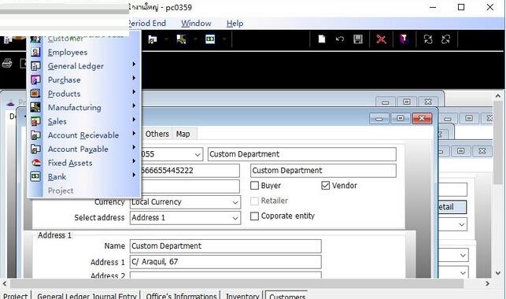
Task: Click the Undo toolbar icon
Action: tap(340, 39)
